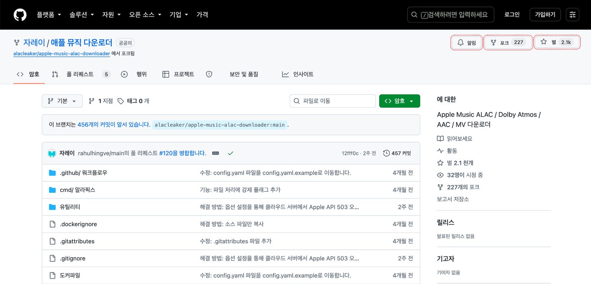Click 보고서 저장소 report link
Viewport: 591px width, 284px height.
coord(453,199)
